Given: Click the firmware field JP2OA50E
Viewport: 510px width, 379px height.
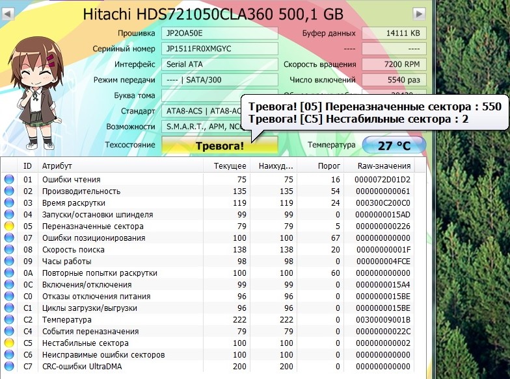Looking at the screenshot, I should [x=220, y=33].
